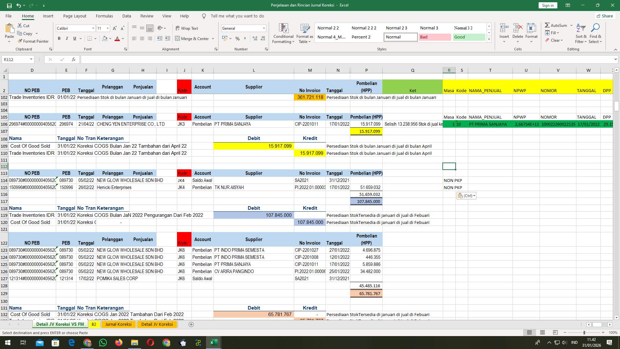Click Format as Table
The height and width of the screenshot is (349, 620).
coord(304,33)
